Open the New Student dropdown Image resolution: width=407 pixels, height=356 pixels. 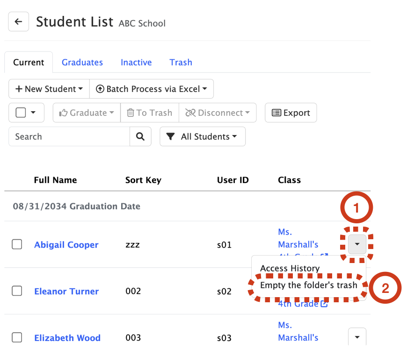[49, 89]
